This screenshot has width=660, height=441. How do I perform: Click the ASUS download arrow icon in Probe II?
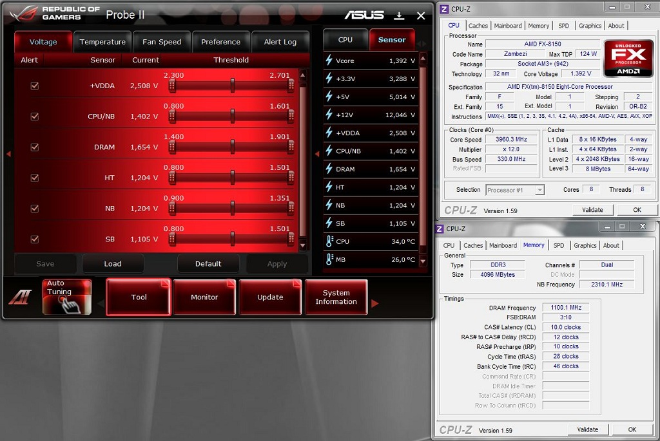399,16
